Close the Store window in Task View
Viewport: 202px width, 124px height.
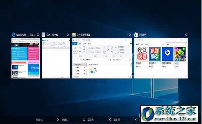186,35
